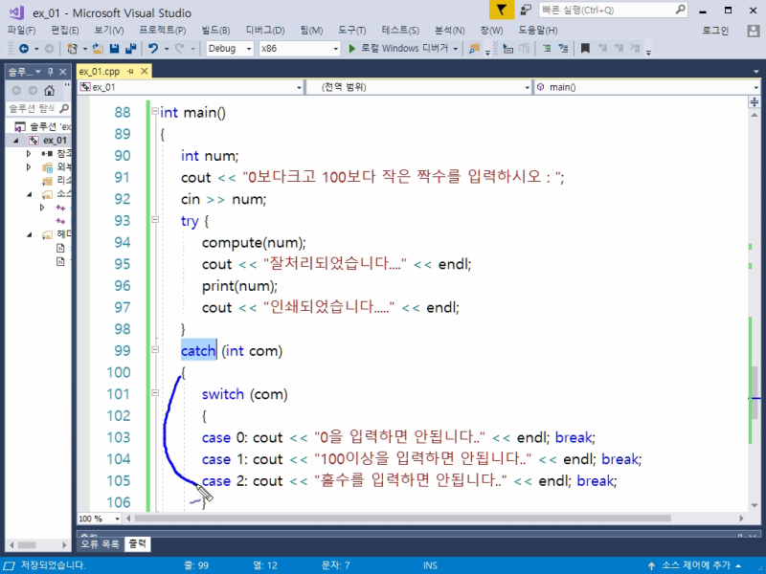Toggle auto-hide pin on Solution Explorer panel
766x574 pixels.
click(x=51, y=72)
